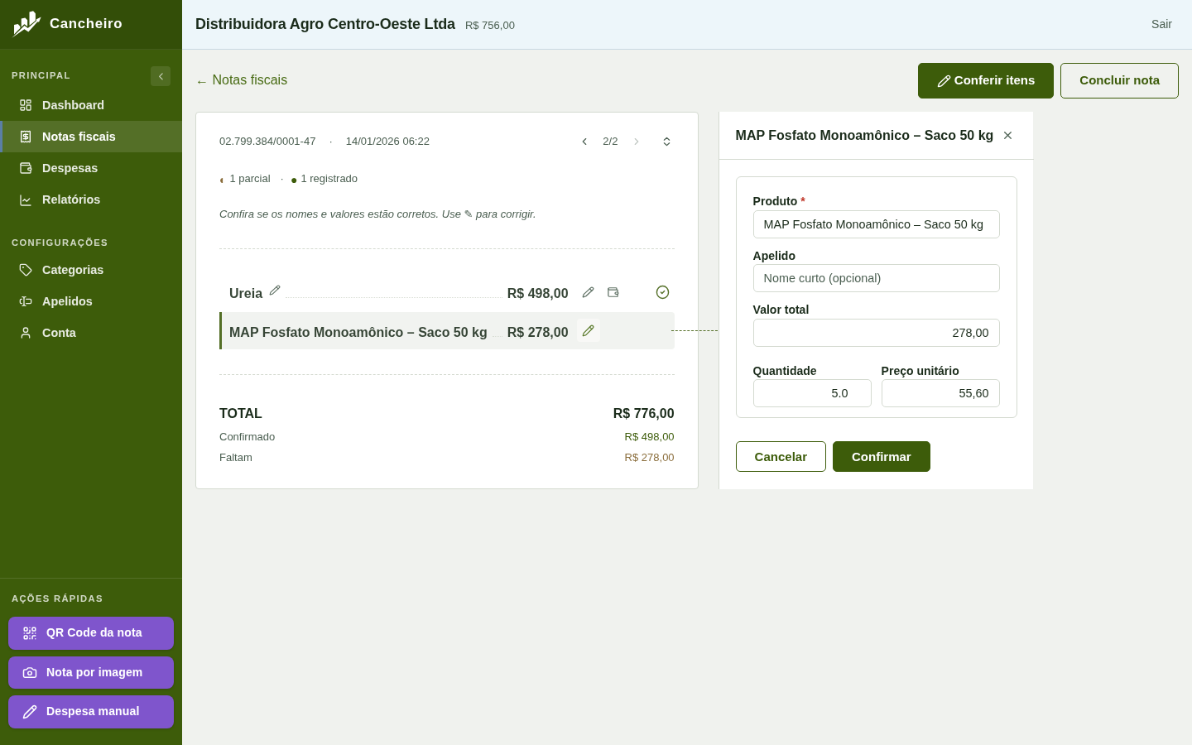Close the MAP Fosfato edit panel
This screenshot has height=745, width=1192.
(1007, 136)
